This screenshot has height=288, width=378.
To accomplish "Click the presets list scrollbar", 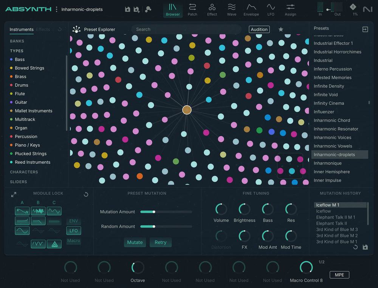I will coord(369,103).
